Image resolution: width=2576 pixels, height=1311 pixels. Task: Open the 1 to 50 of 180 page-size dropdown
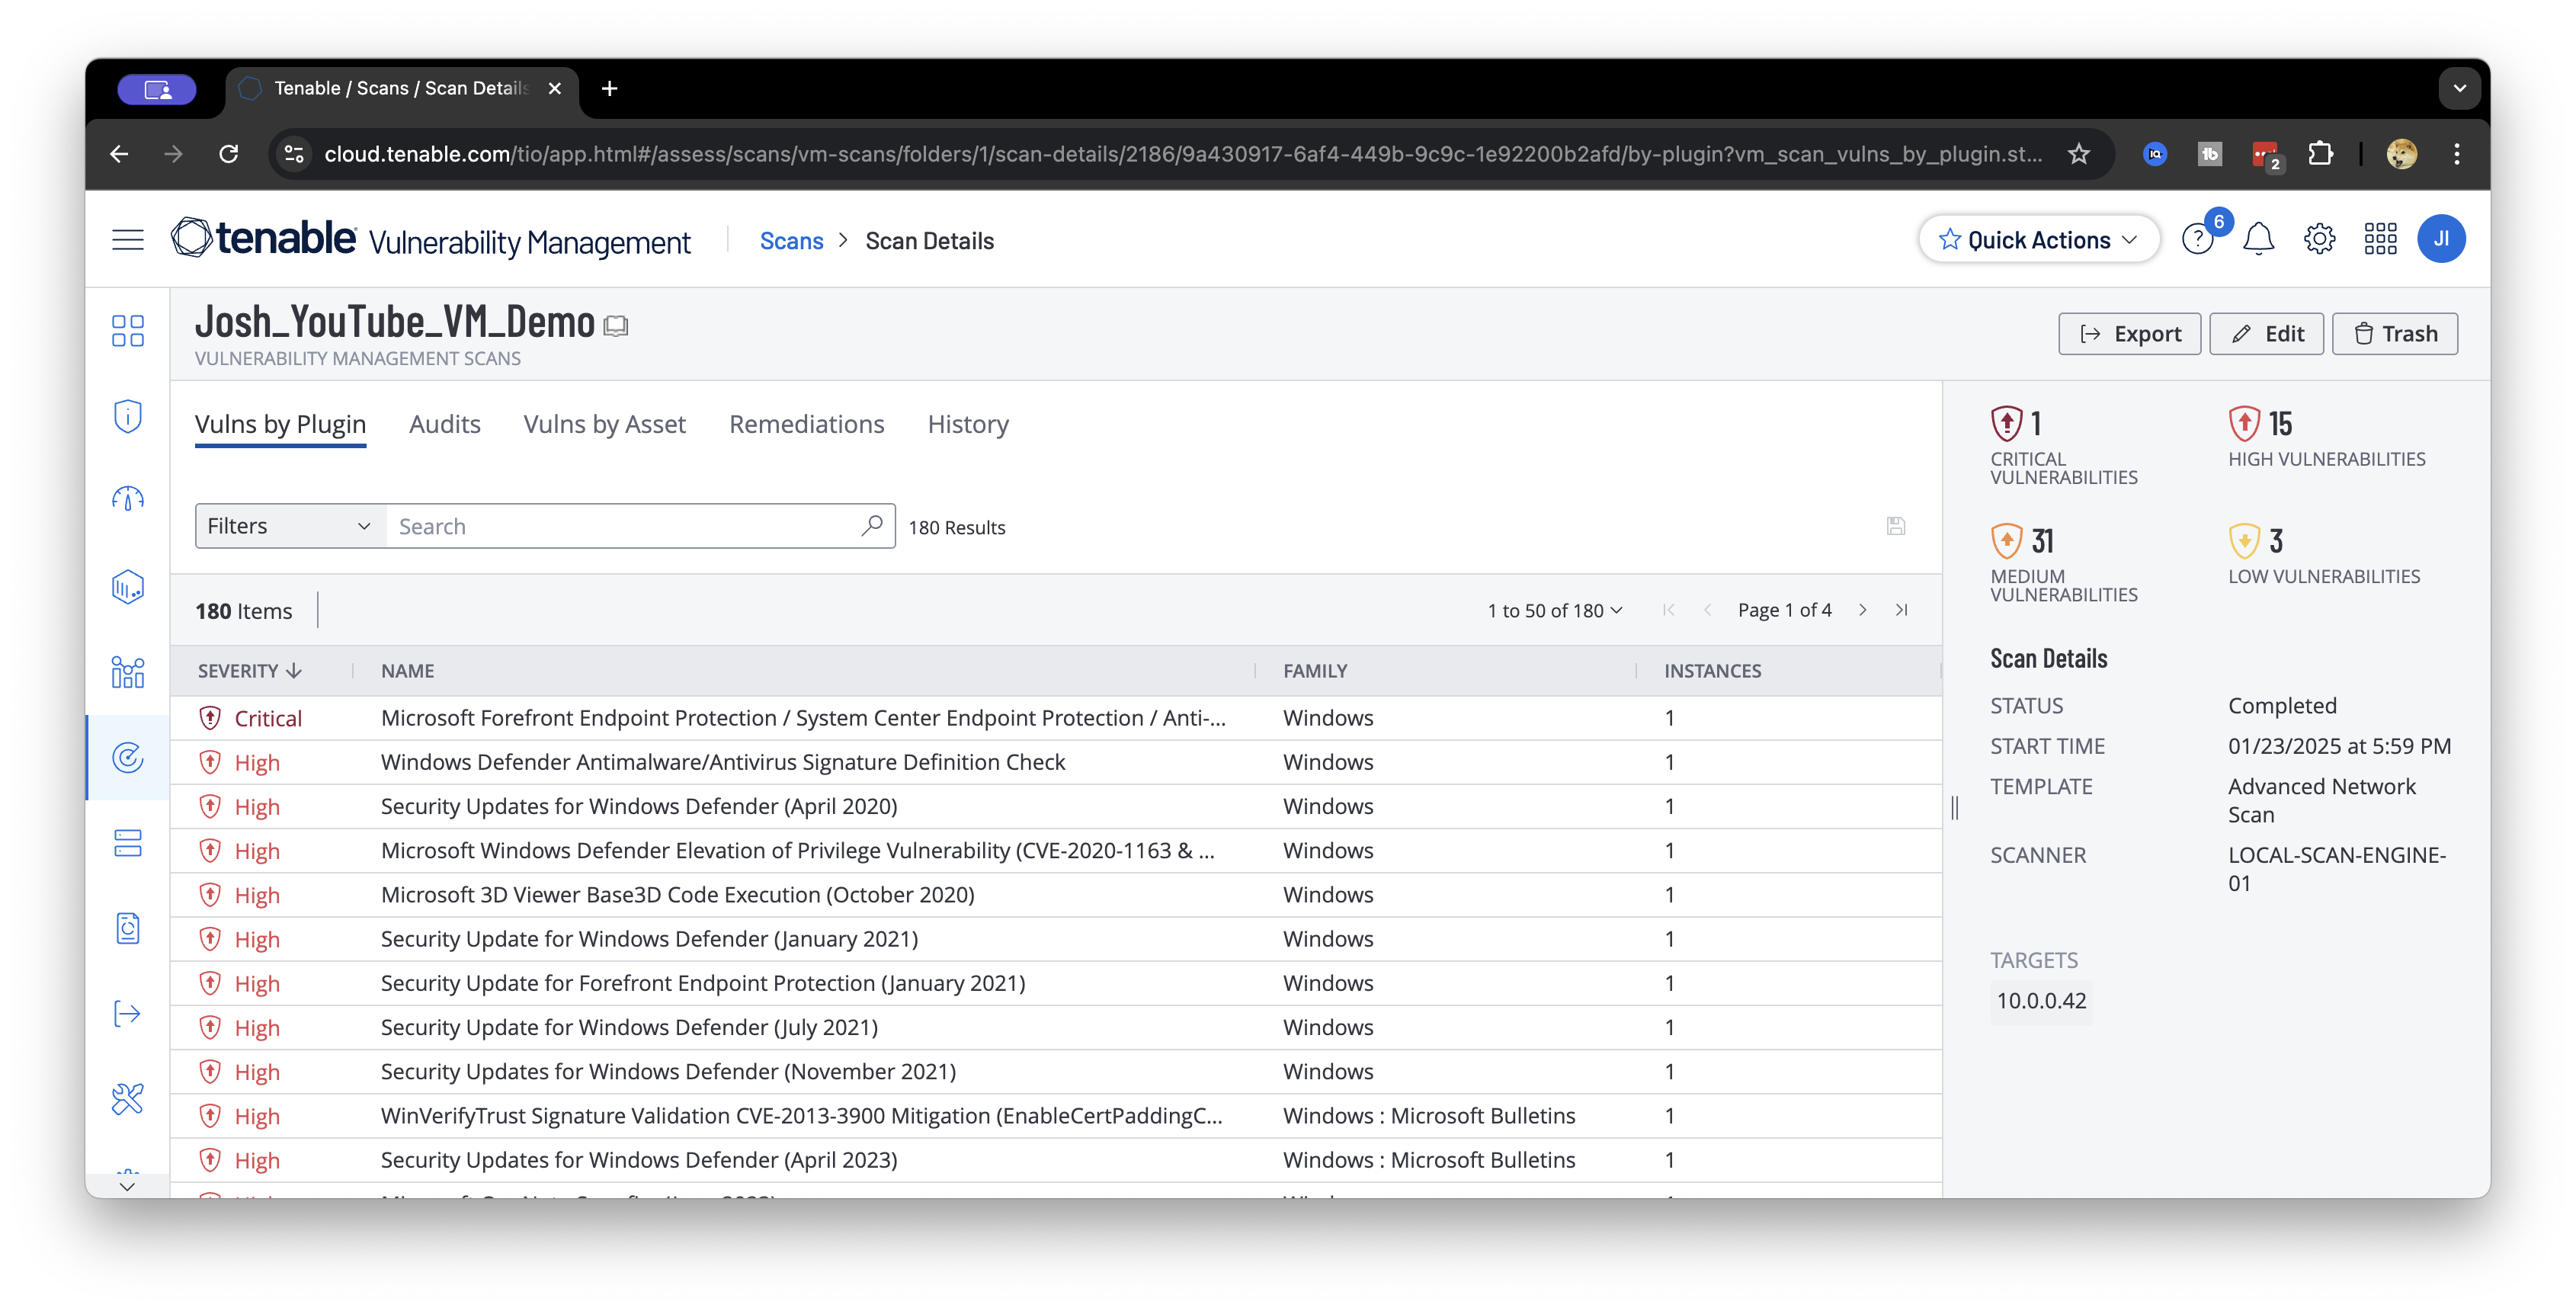click(1555, 610)
